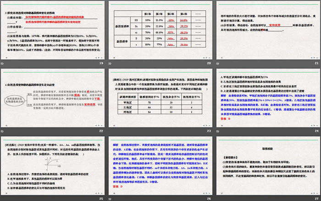This screenshot has width=321, height=201.
Task: Click the animation star icon under slide 20
Action: (110, 63)
